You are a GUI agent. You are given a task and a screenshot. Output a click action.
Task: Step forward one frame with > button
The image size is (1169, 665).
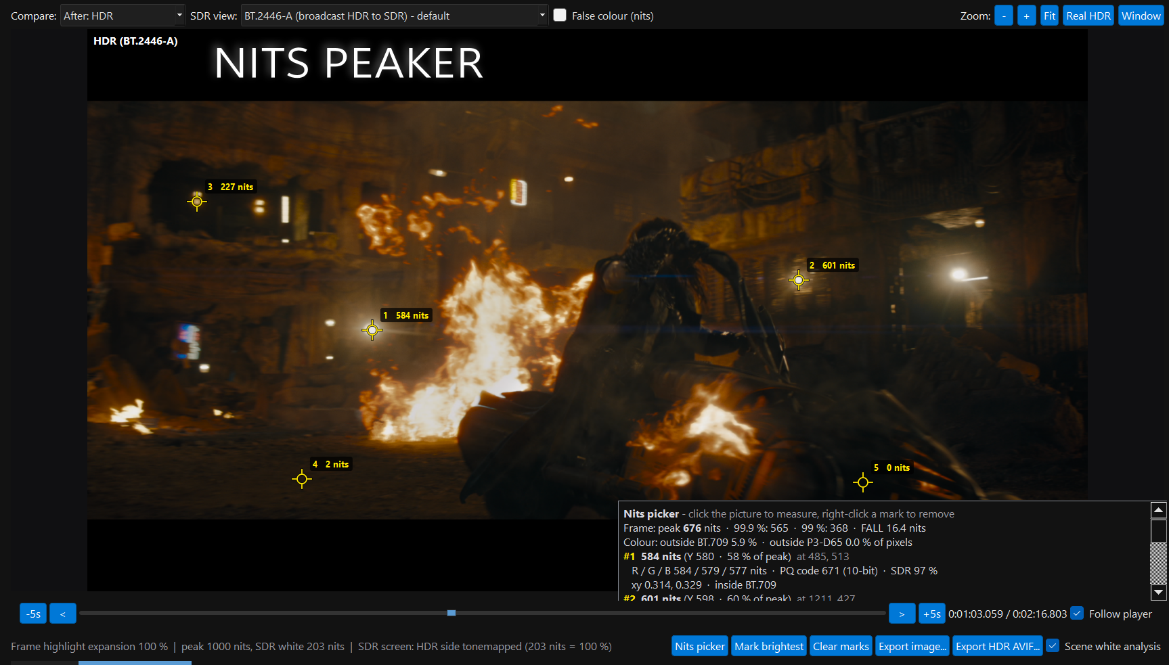[x=902, y=614]
